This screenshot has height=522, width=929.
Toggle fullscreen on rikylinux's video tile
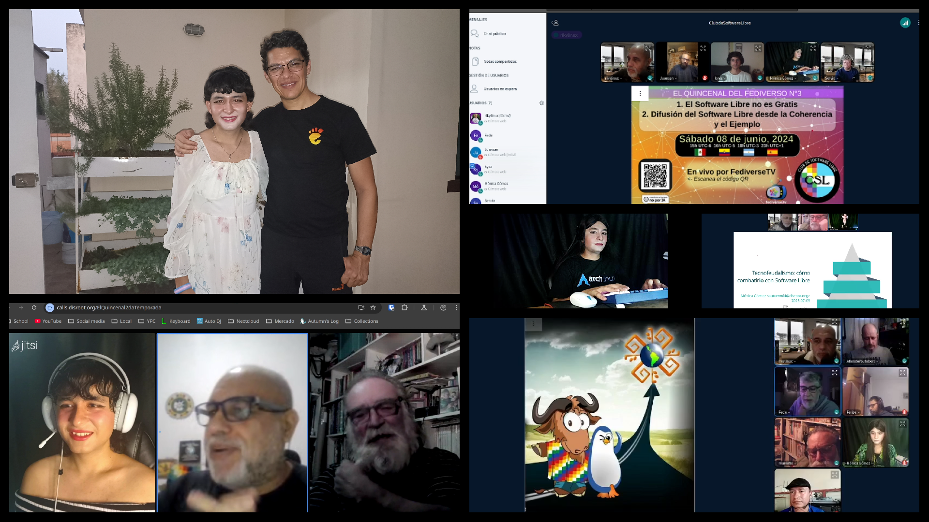(x=647, y=48)
